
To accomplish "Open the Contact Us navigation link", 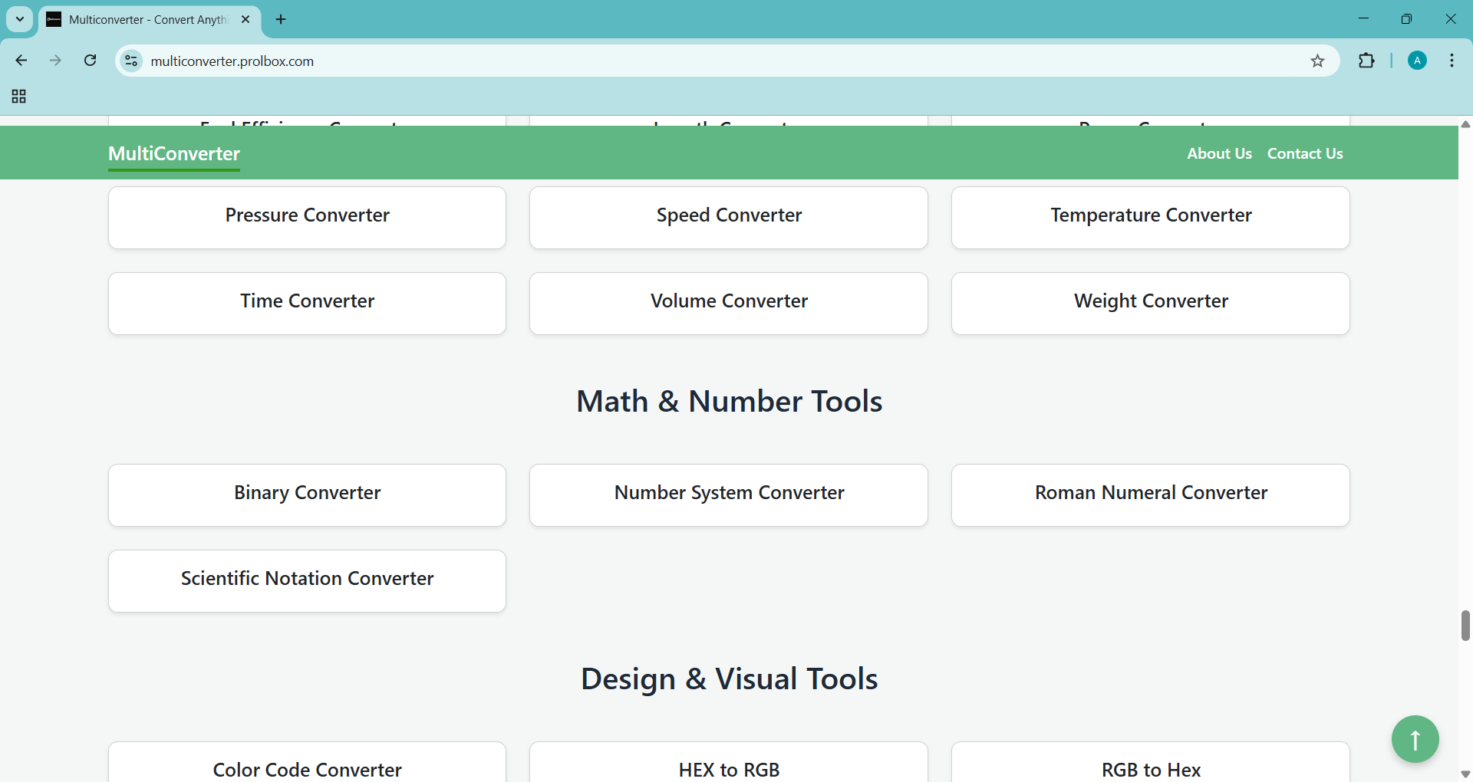I will [1304, 153].
